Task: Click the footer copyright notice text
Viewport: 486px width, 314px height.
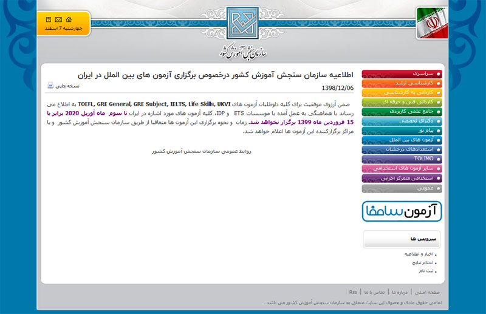Action: (x=354, y=302)
